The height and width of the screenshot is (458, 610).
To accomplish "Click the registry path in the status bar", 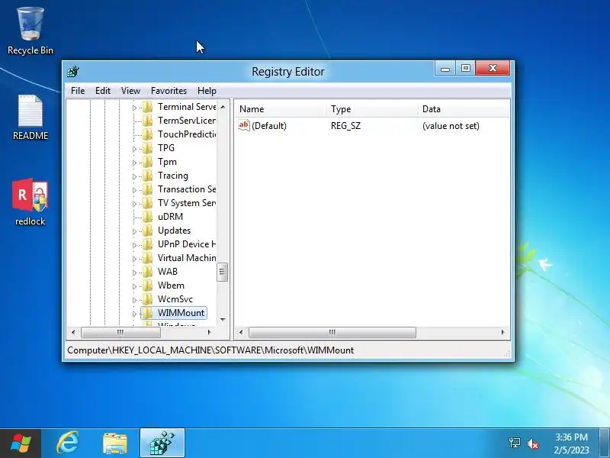I will click(210, 350).
